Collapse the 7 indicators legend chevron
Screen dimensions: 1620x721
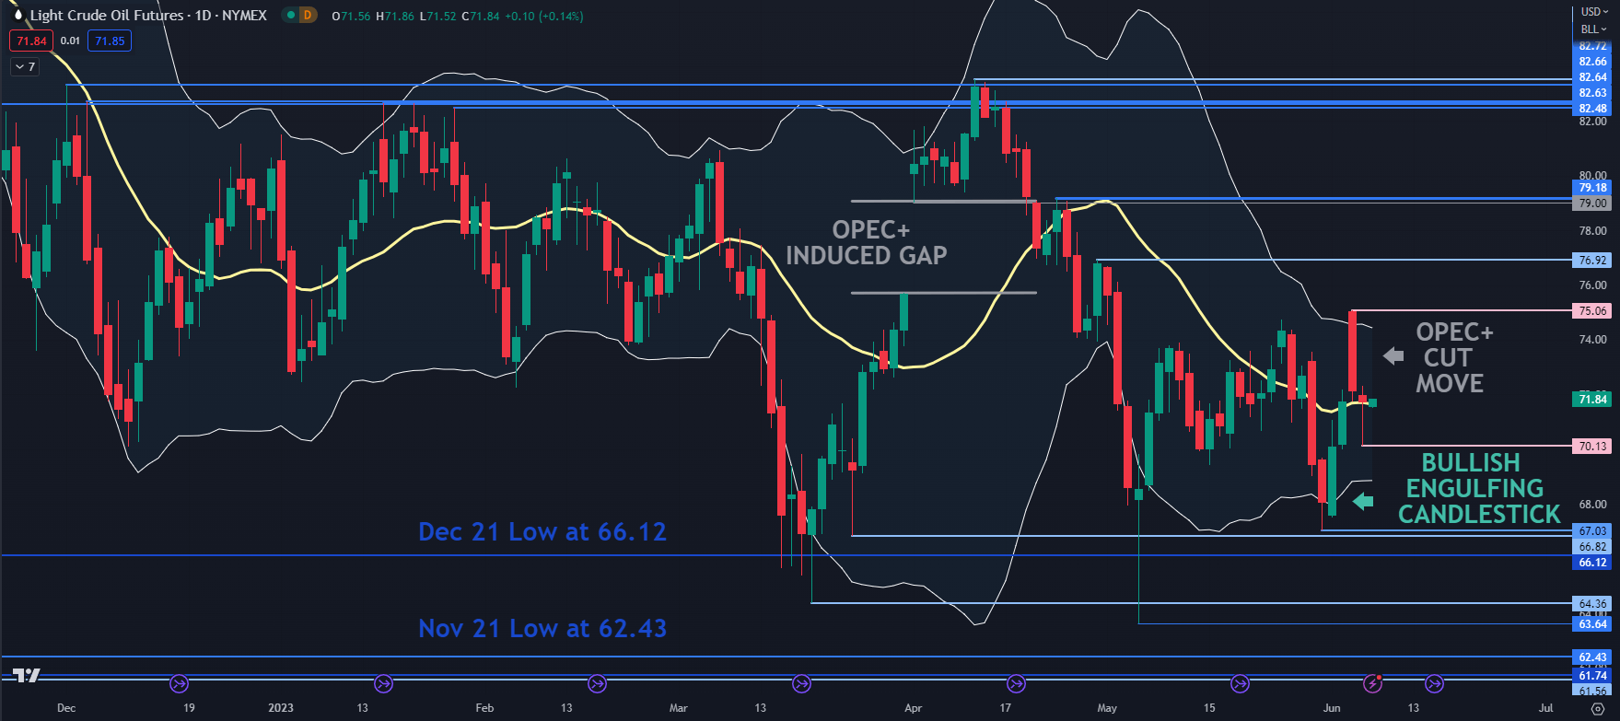coord(25,66)
